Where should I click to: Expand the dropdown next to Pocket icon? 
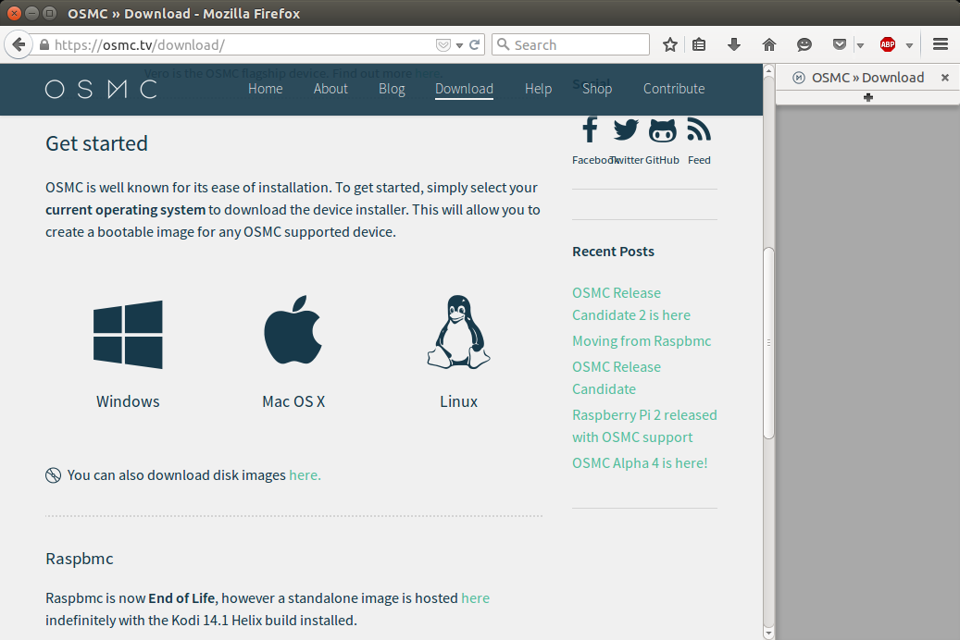(x=860, y=45)
